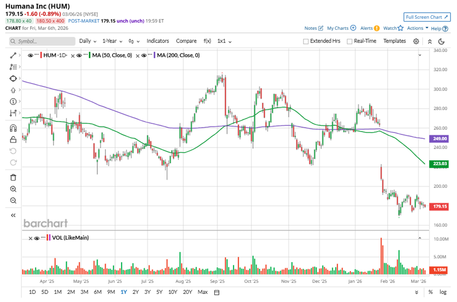Toggle visibility eye for HUM series
The image size is (457, 302).
tap(30, 55)
